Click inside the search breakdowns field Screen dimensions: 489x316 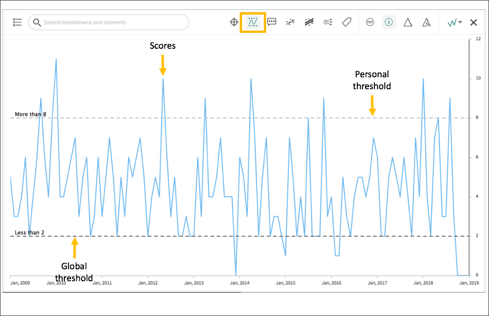[109, 22]
